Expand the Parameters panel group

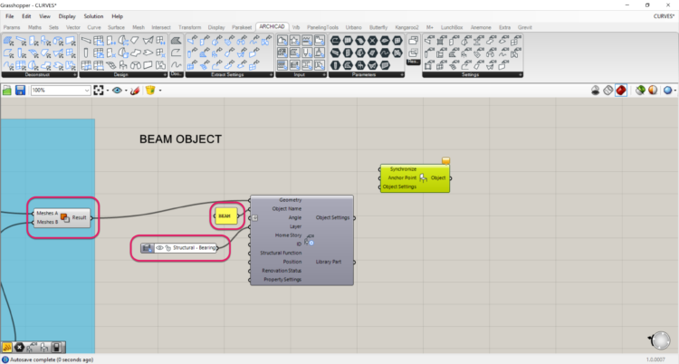click(365, 74)
